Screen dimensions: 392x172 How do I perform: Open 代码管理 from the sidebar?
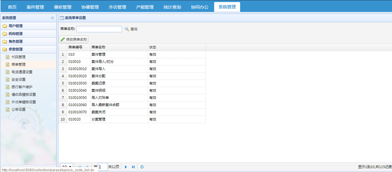18,57
